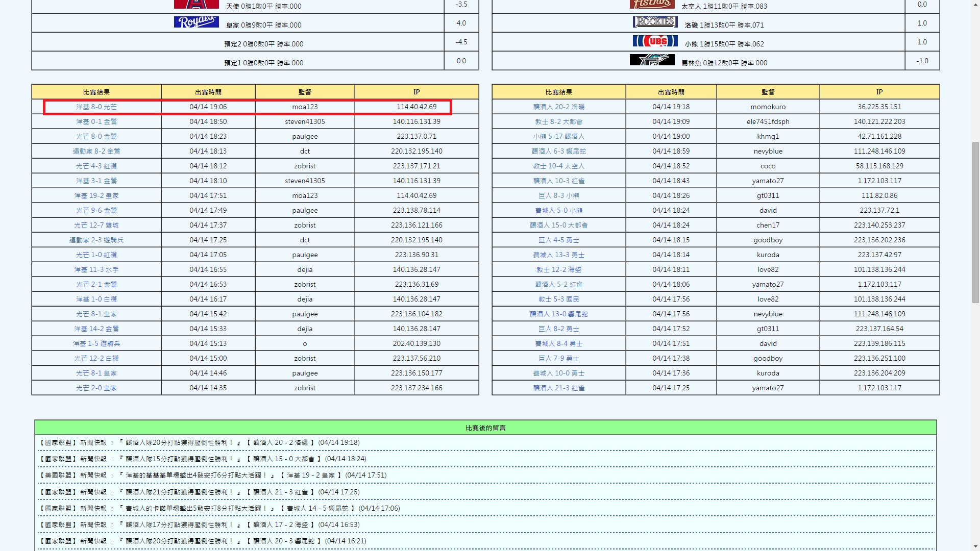Click the scrollbar down arrow
Viewport: 980px width, 551px height.
[x=975, y=547]
